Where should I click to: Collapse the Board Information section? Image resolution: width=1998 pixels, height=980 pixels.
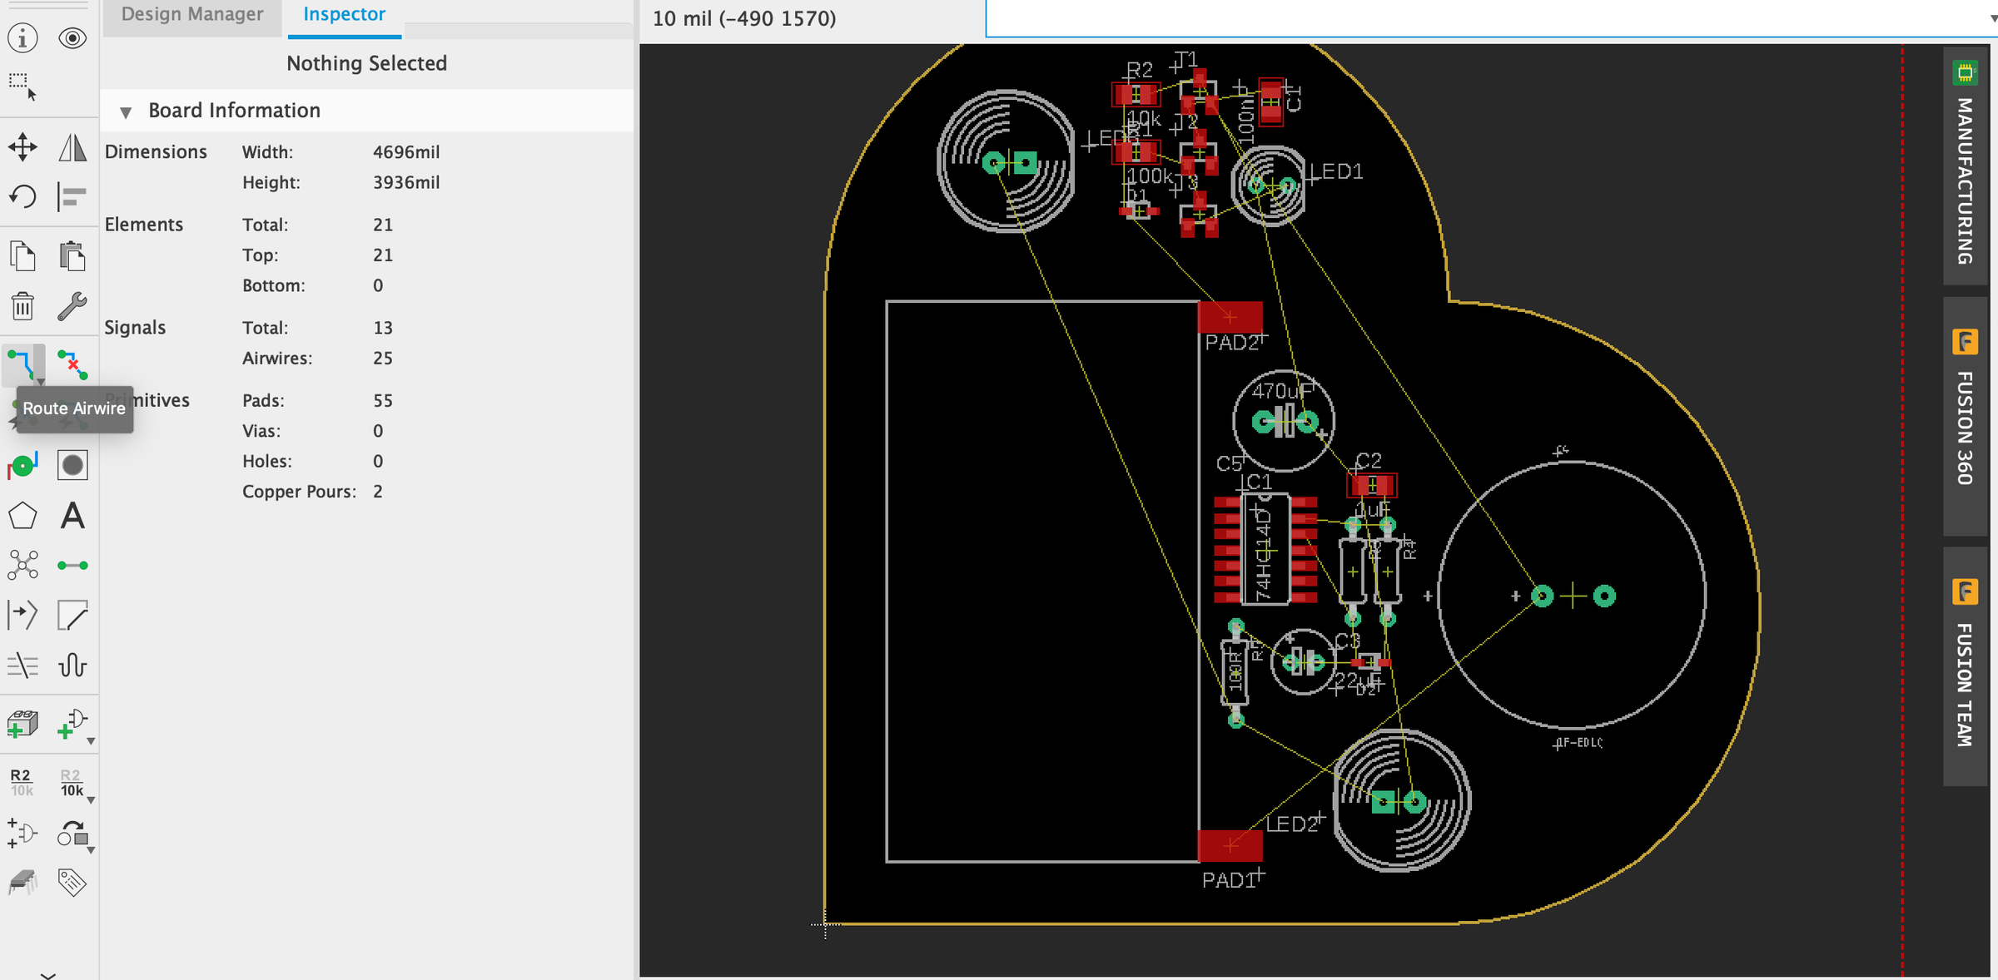126,111
